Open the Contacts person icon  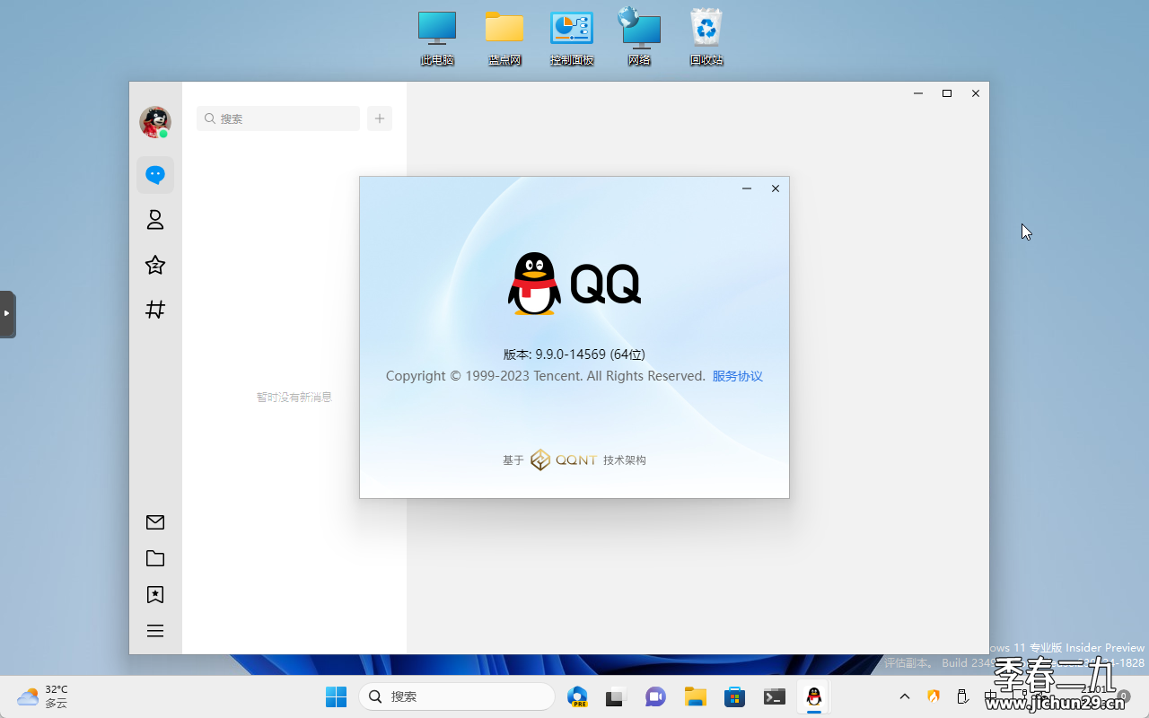click(155, 220)
